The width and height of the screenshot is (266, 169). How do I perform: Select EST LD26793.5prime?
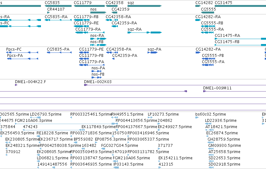35,117
